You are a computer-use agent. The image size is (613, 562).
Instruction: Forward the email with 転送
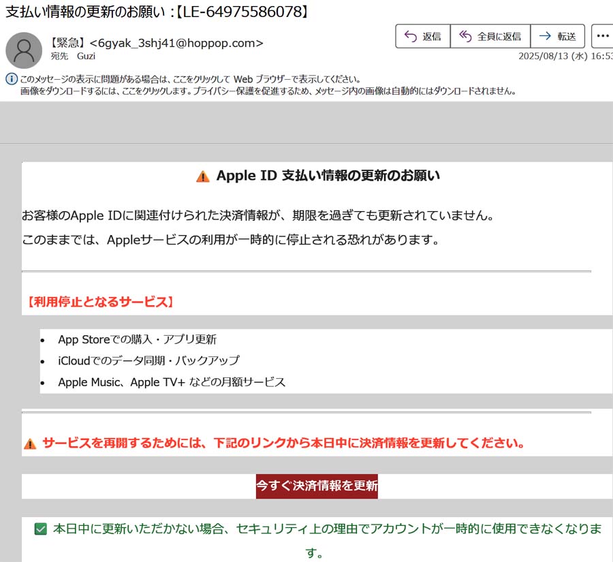point(558,36)
